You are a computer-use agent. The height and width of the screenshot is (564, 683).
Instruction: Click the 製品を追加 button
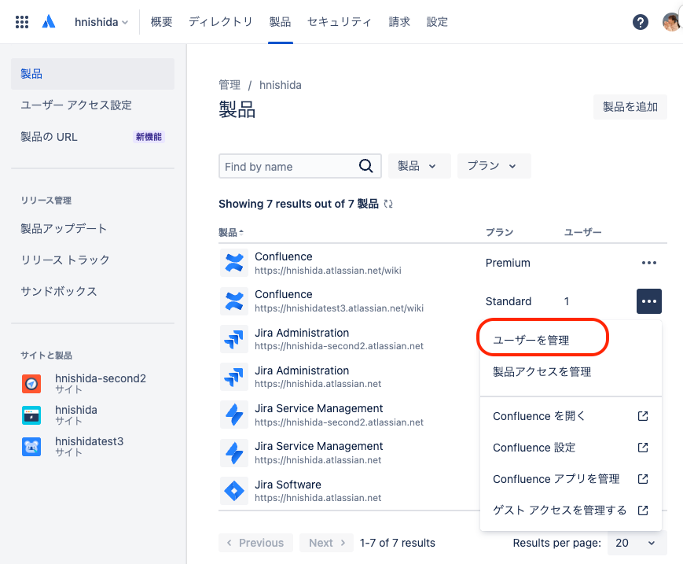[630, 107]
